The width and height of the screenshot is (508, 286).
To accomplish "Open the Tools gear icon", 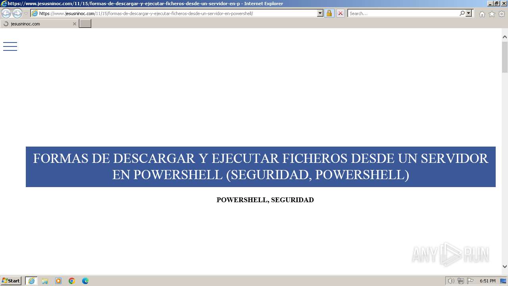I will (502, 14).
